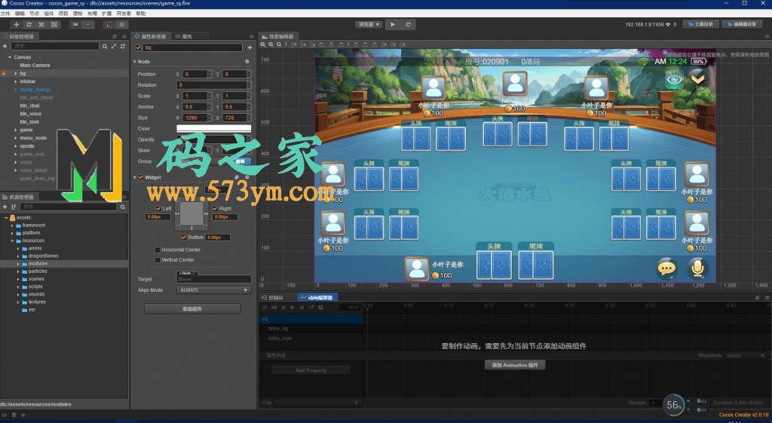772x423 pixels.
Task: Expand the menu_node node
Action: [15, 138]
